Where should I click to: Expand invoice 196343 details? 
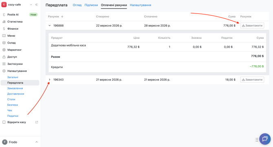click(50, 80)
